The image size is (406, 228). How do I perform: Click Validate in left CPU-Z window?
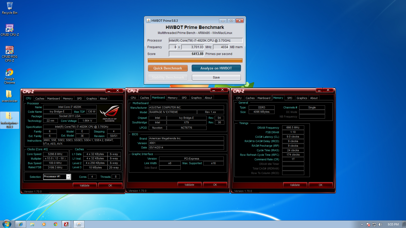(84, 185)
